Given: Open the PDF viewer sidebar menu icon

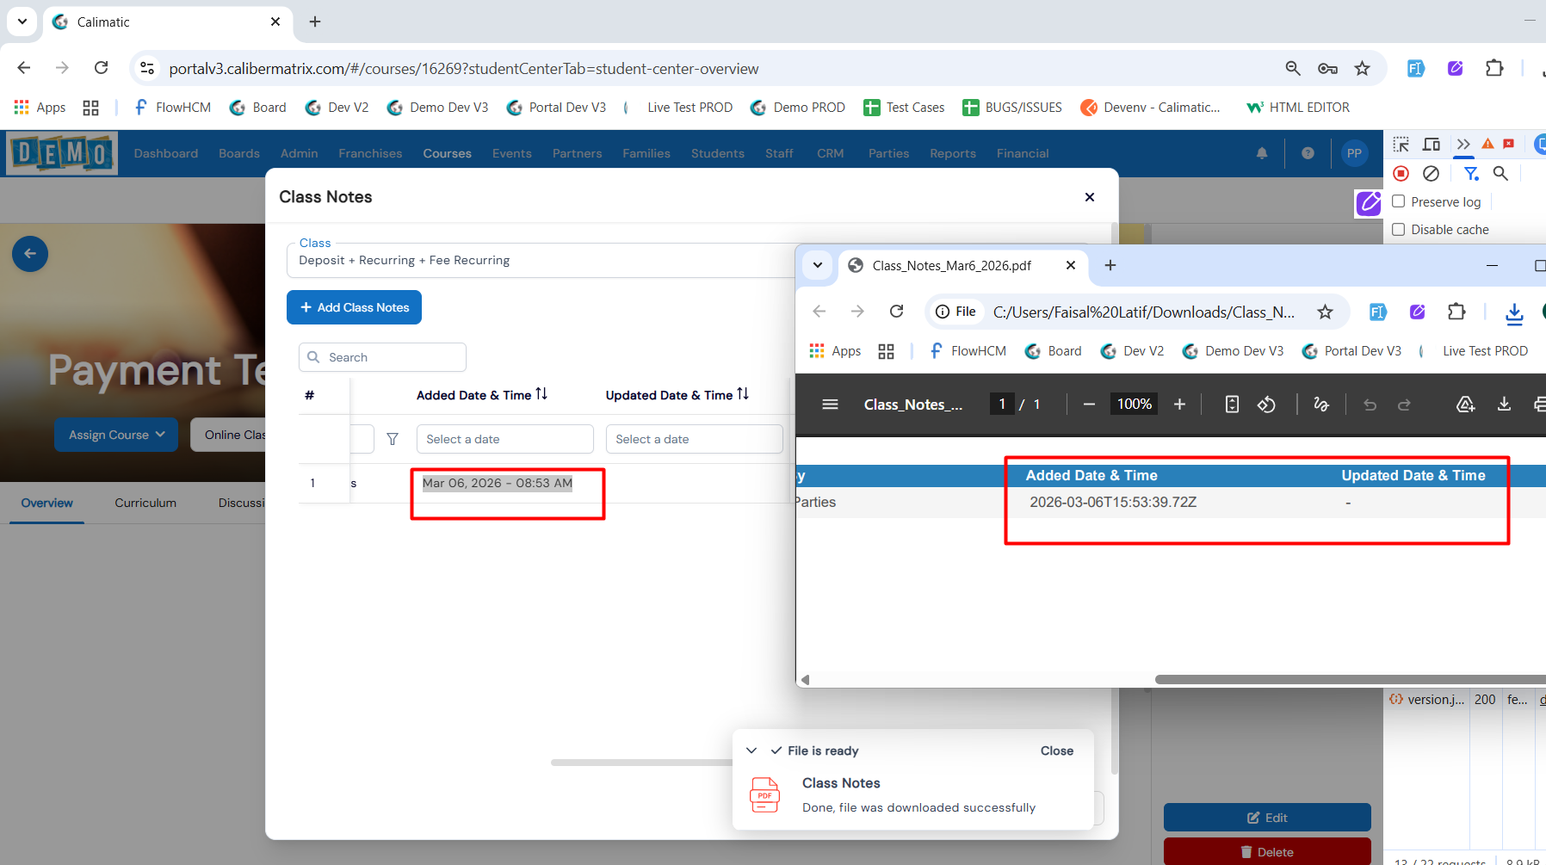Looking at the screenshot, I should pos(830,405).
